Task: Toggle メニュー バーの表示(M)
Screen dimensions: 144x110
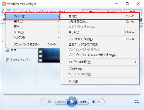Action: (33, 44)
